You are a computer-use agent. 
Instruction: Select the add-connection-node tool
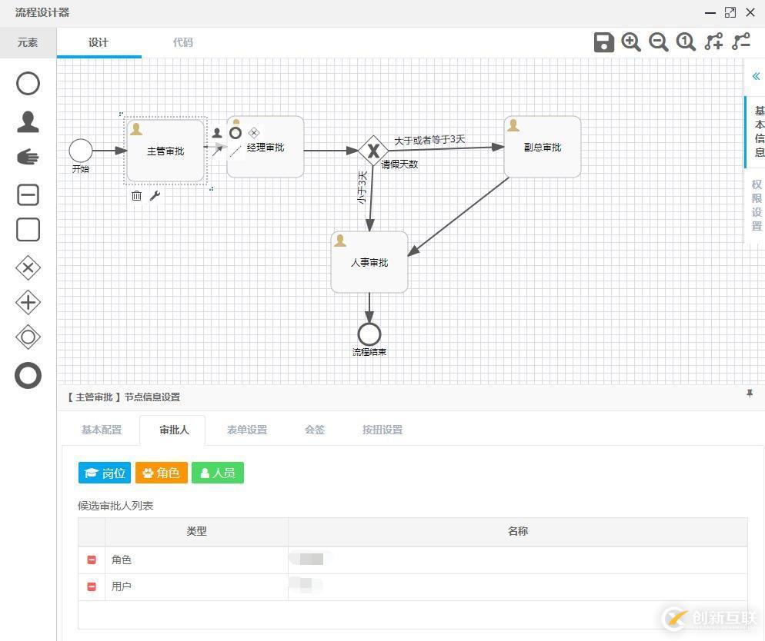[x=713, y=42]
